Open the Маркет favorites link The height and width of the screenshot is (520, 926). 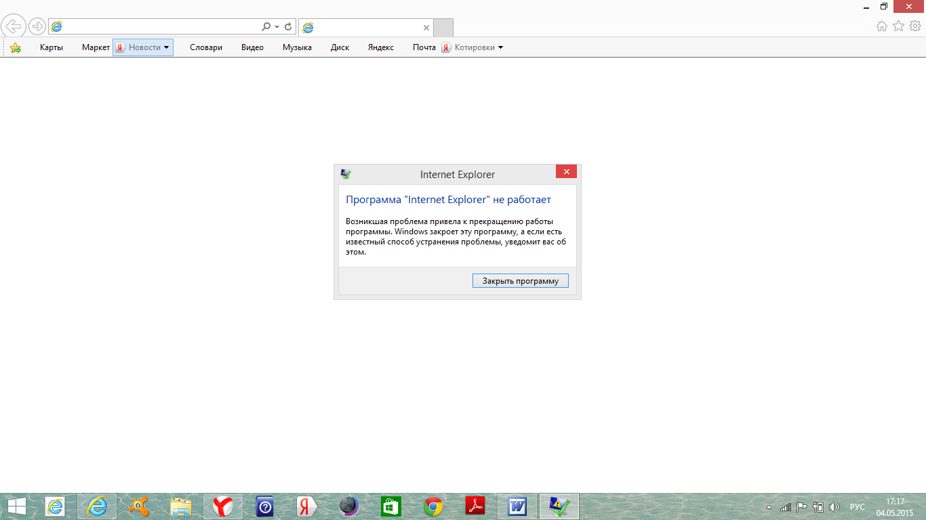pos(96,47)
